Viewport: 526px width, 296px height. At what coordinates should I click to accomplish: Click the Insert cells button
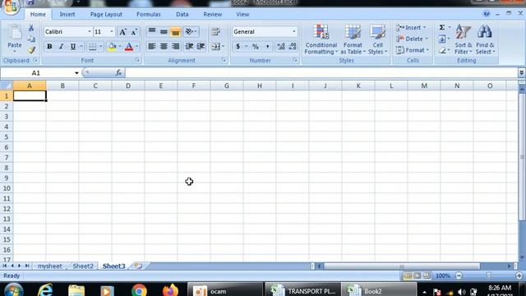click(x=411, y=27)
